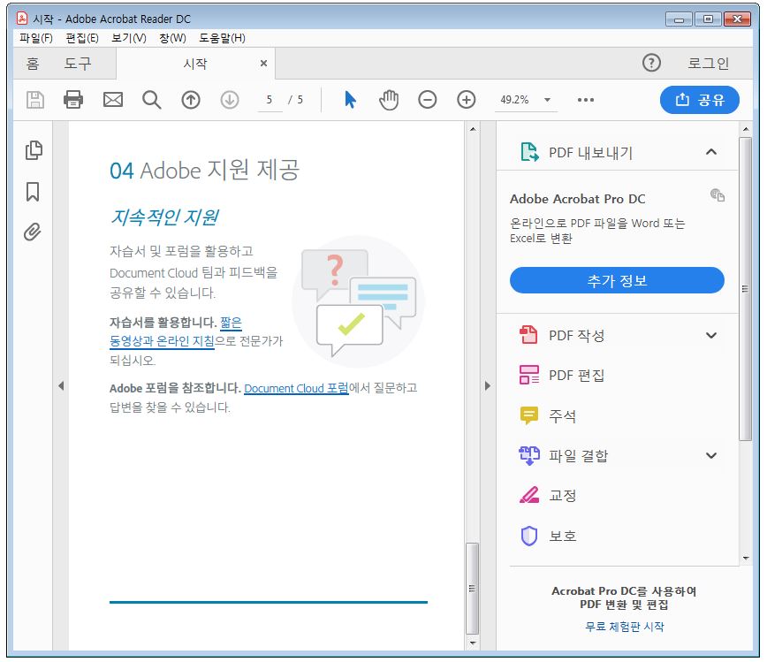Viewport: 767px width, 662px height.
Task: Click the document vertical scrollbar thumb
Action: (x=472, y=588)
